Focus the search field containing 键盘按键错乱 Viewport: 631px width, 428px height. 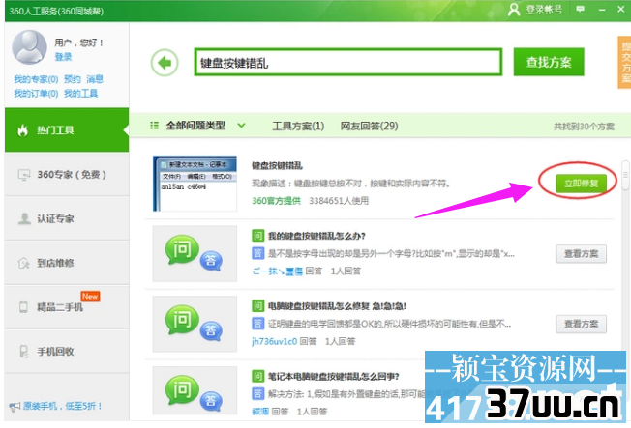tap(348, 62)
